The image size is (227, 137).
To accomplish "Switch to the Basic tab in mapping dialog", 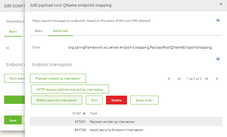I will tap(39, 31).
